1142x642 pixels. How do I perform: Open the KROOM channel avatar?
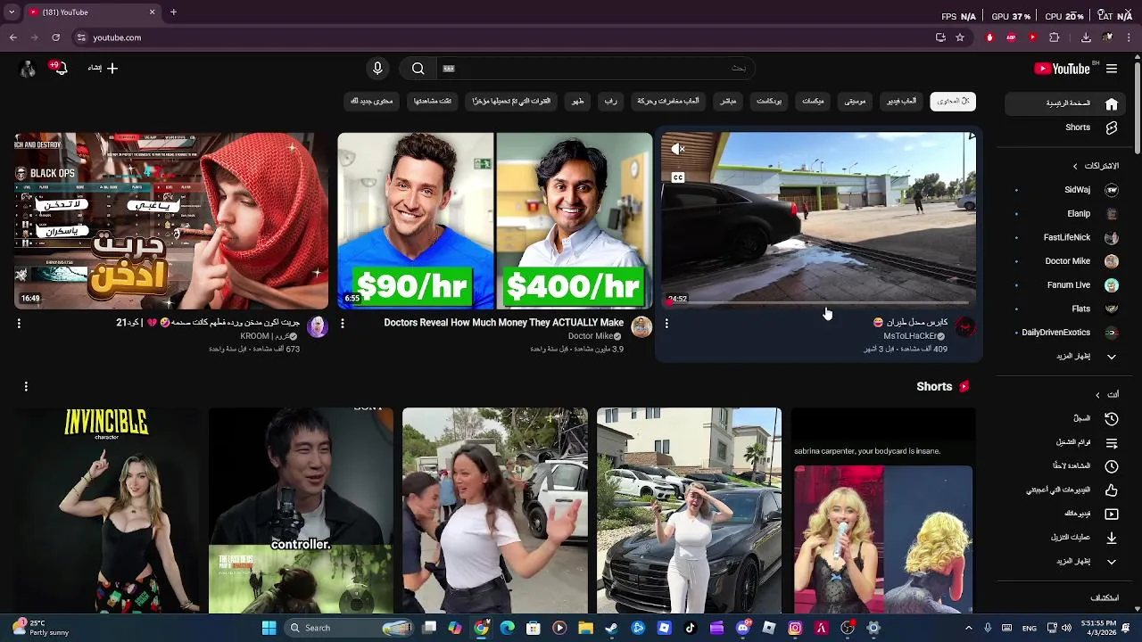(318, 327)
